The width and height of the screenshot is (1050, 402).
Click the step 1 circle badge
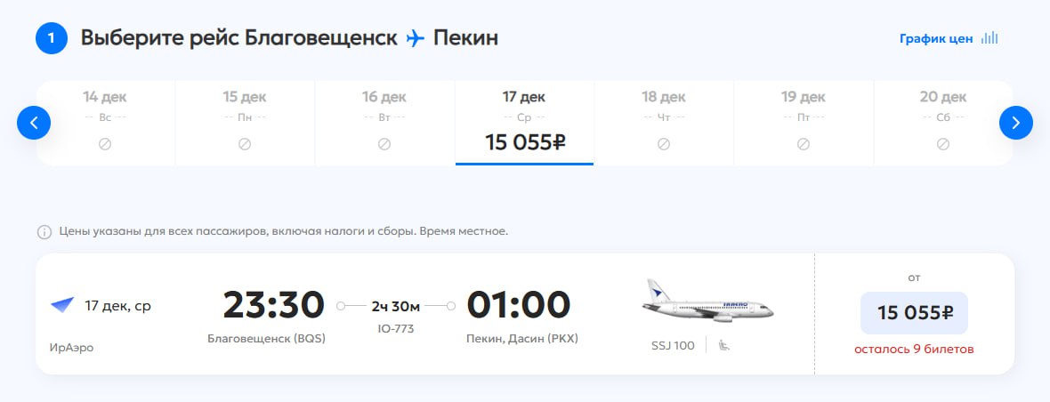[52, 38]
